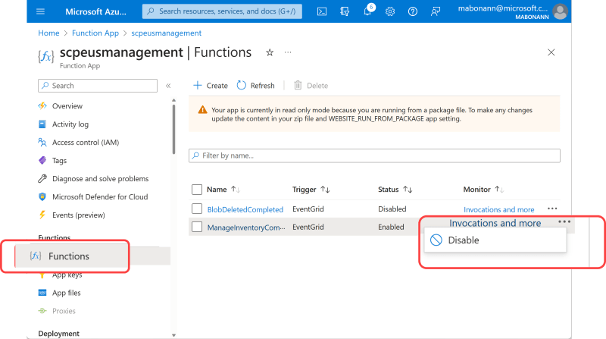Pin scpeusmanagement with the favorite star
The height and width of the screenshot is (339, 606).
tap(270, 52)
